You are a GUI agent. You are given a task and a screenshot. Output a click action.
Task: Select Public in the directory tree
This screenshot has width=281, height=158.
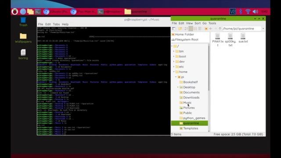187,113
